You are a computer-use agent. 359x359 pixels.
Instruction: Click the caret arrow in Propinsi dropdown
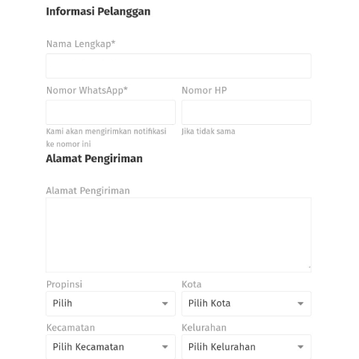coord(165,304)
